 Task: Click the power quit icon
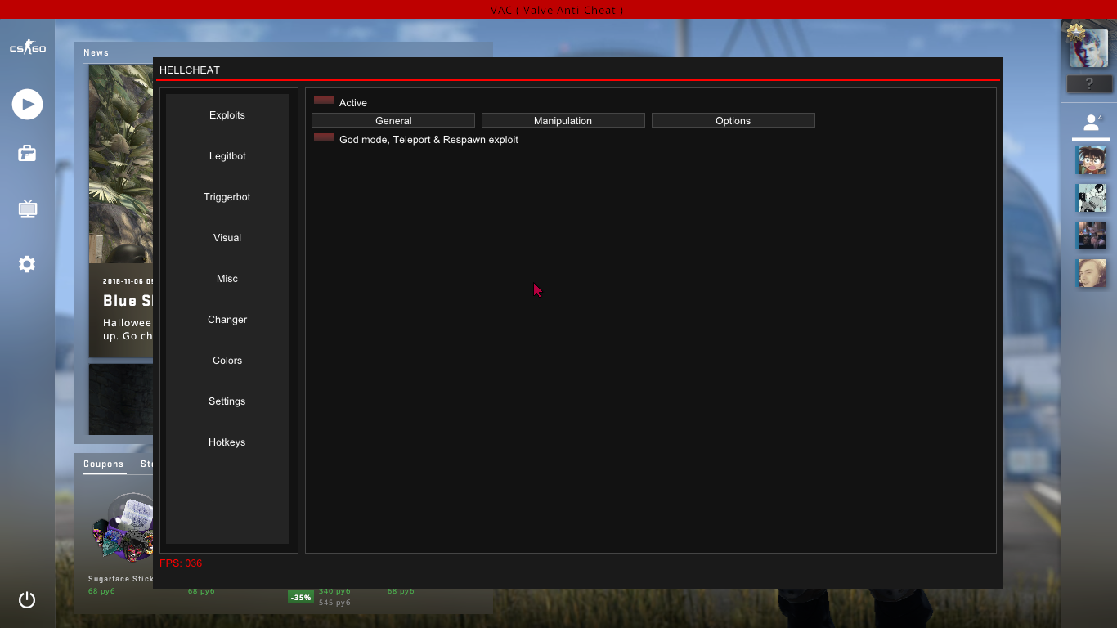(x=27, y=600)
